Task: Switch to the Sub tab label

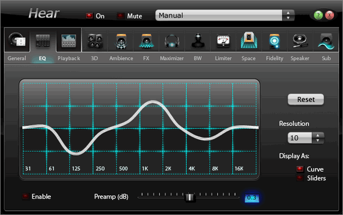Action: coord(326,58)
